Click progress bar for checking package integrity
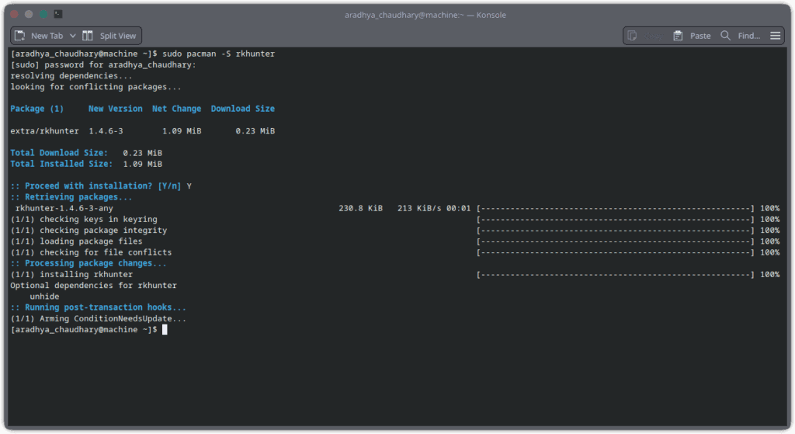 click(x=616, y=231)
